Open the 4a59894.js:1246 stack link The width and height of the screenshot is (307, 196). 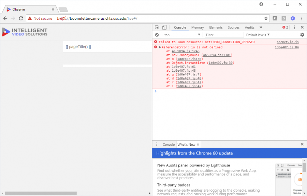tap(186, 51)
